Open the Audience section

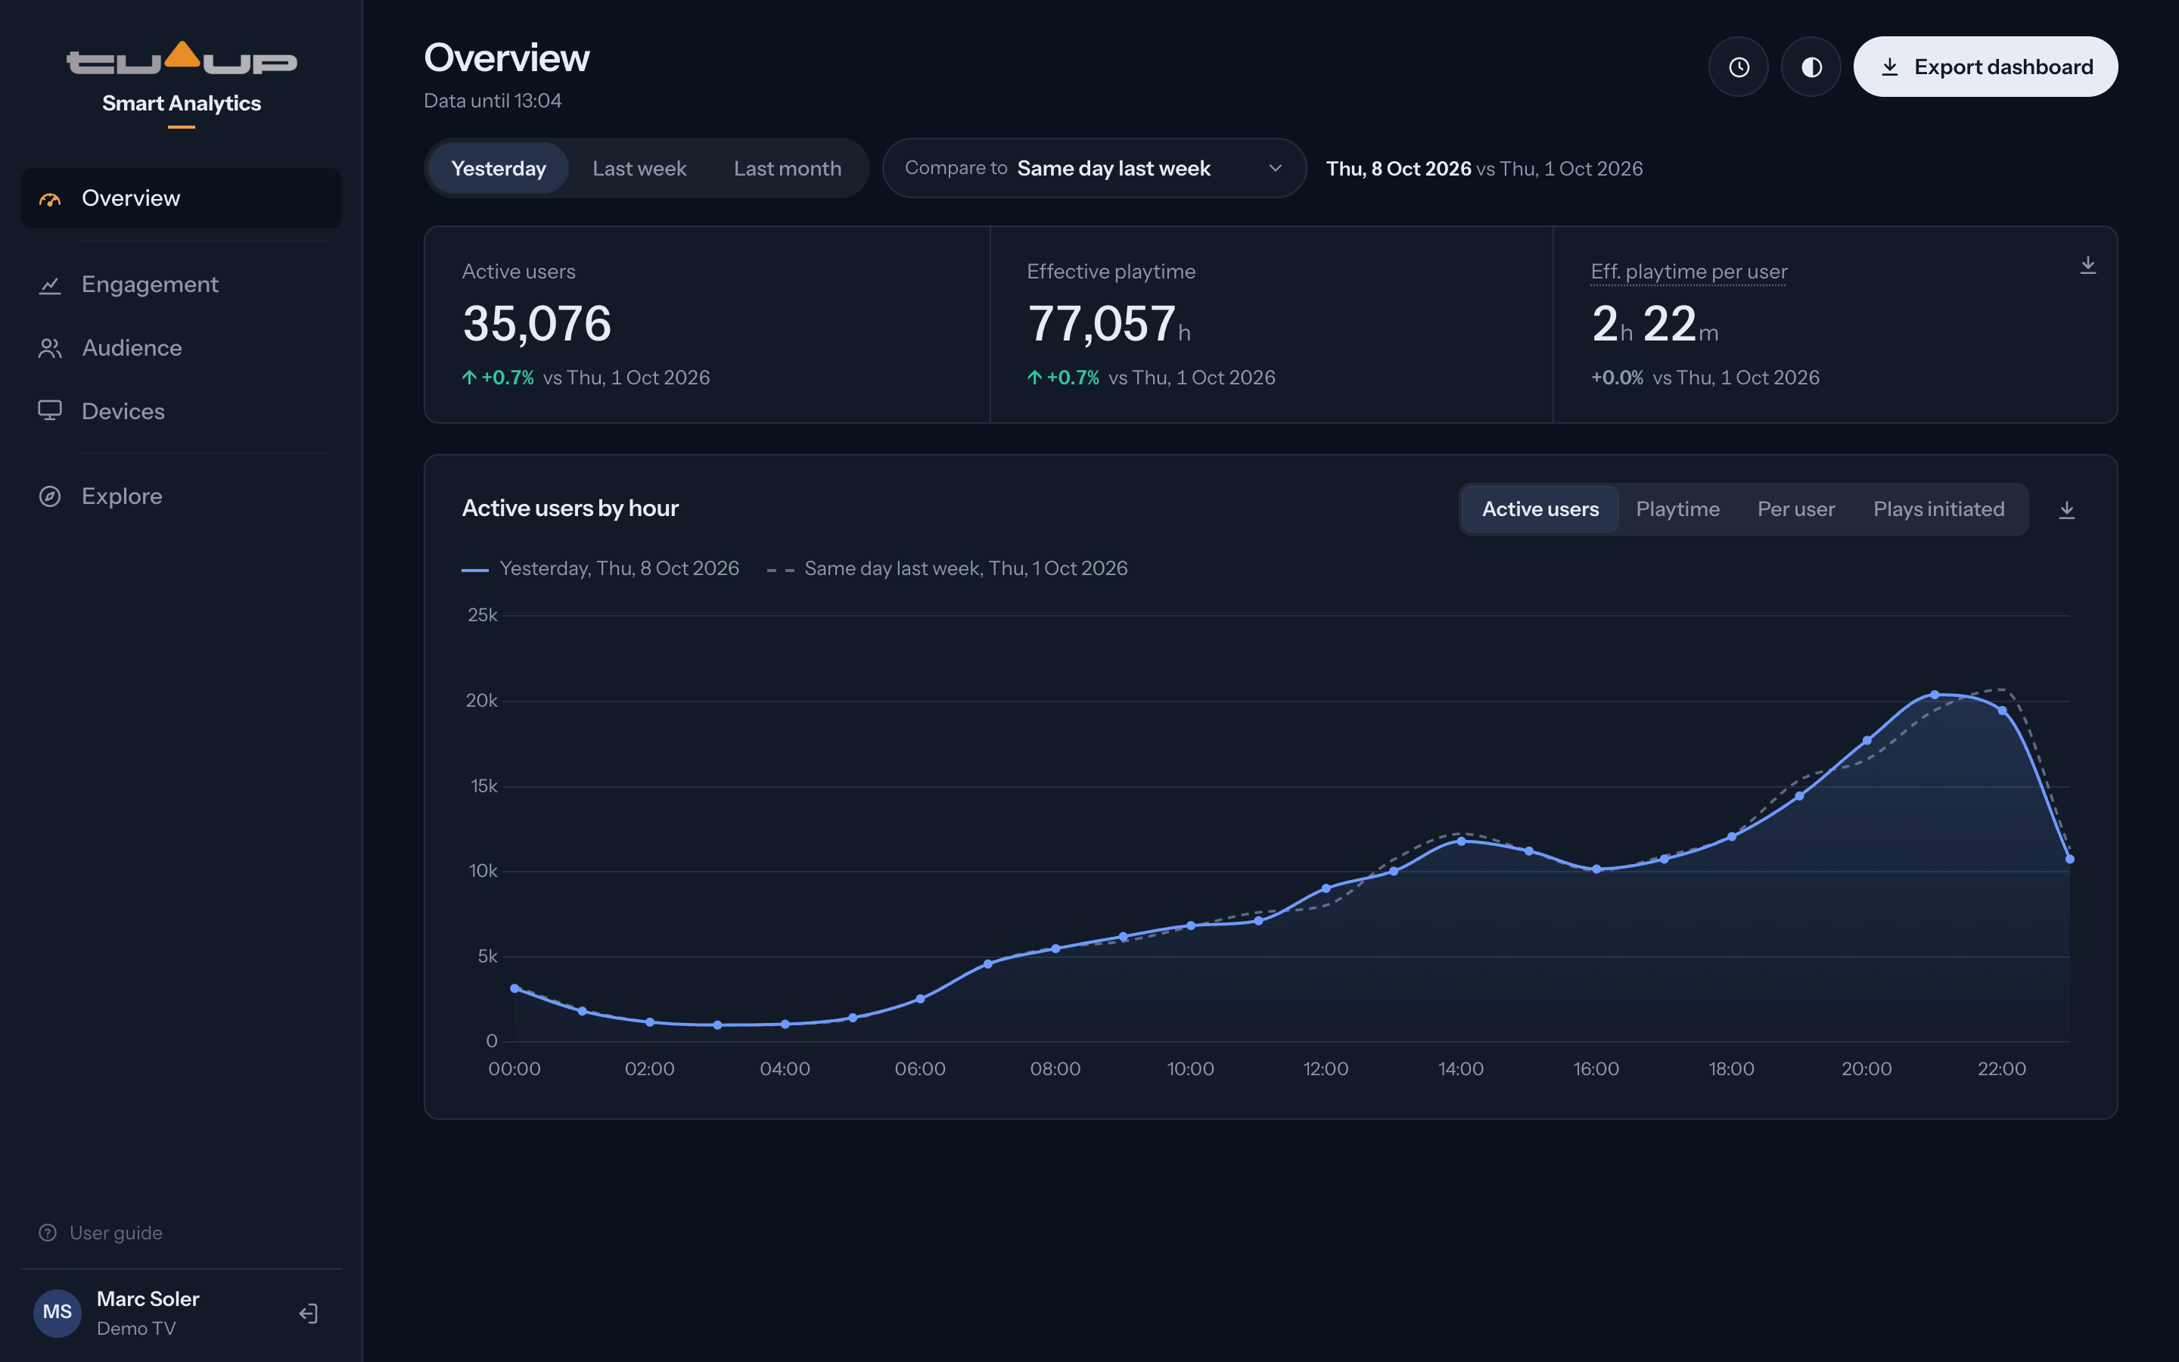(181, 348)
